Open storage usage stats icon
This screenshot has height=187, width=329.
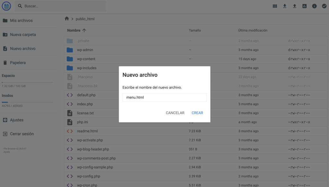pos(304,6)
